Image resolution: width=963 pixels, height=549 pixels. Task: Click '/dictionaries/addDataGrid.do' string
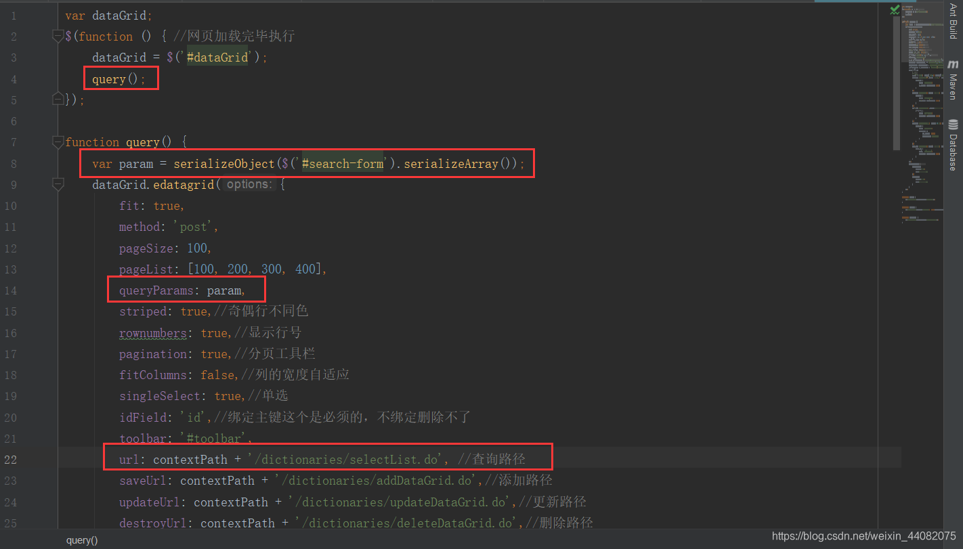click(x=377, y=481)
